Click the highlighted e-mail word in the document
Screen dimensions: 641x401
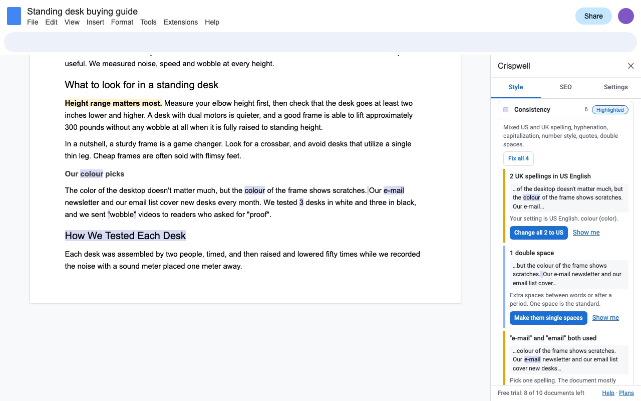[x=394, y=190]
